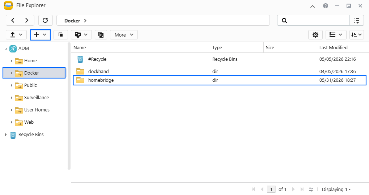Open the settings gear in toolbar
369x195 pixels.
pos(315,35)
